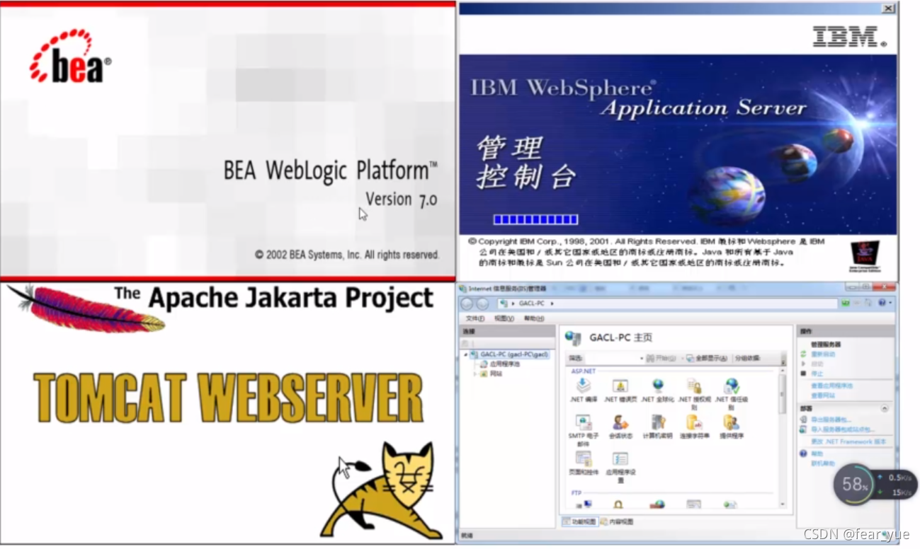Click the 更改 .NET Framework 版本 link
This screenshot has width=920, height=549.
848,441
